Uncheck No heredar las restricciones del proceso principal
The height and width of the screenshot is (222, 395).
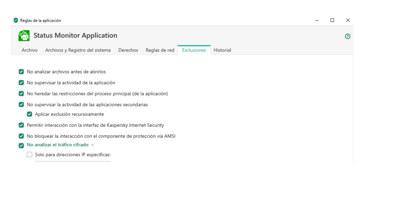point(21,93)
